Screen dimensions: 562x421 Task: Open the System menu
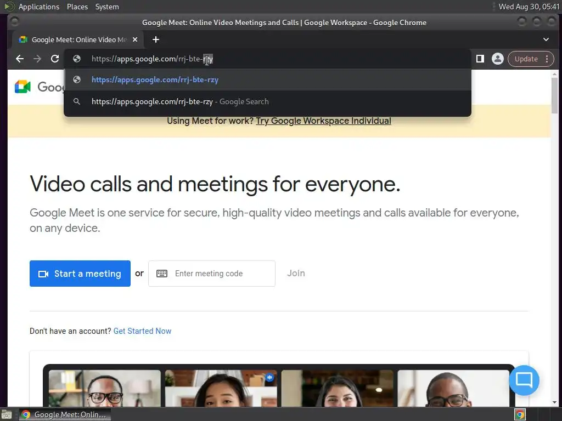[x=107, y=7]
